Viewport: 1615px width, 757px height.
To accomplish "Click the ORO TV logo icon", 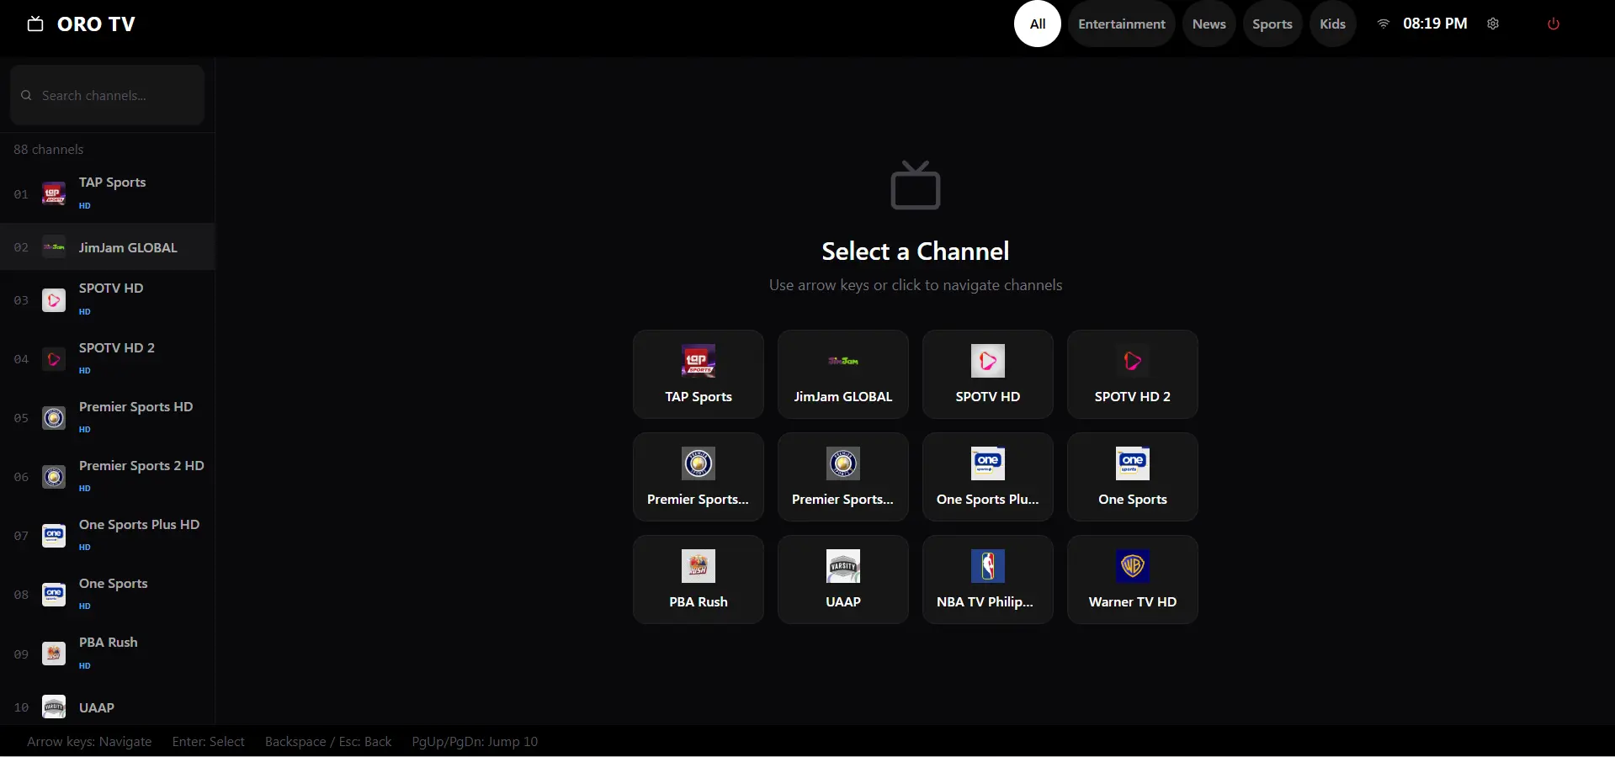I will pos(35,24).
